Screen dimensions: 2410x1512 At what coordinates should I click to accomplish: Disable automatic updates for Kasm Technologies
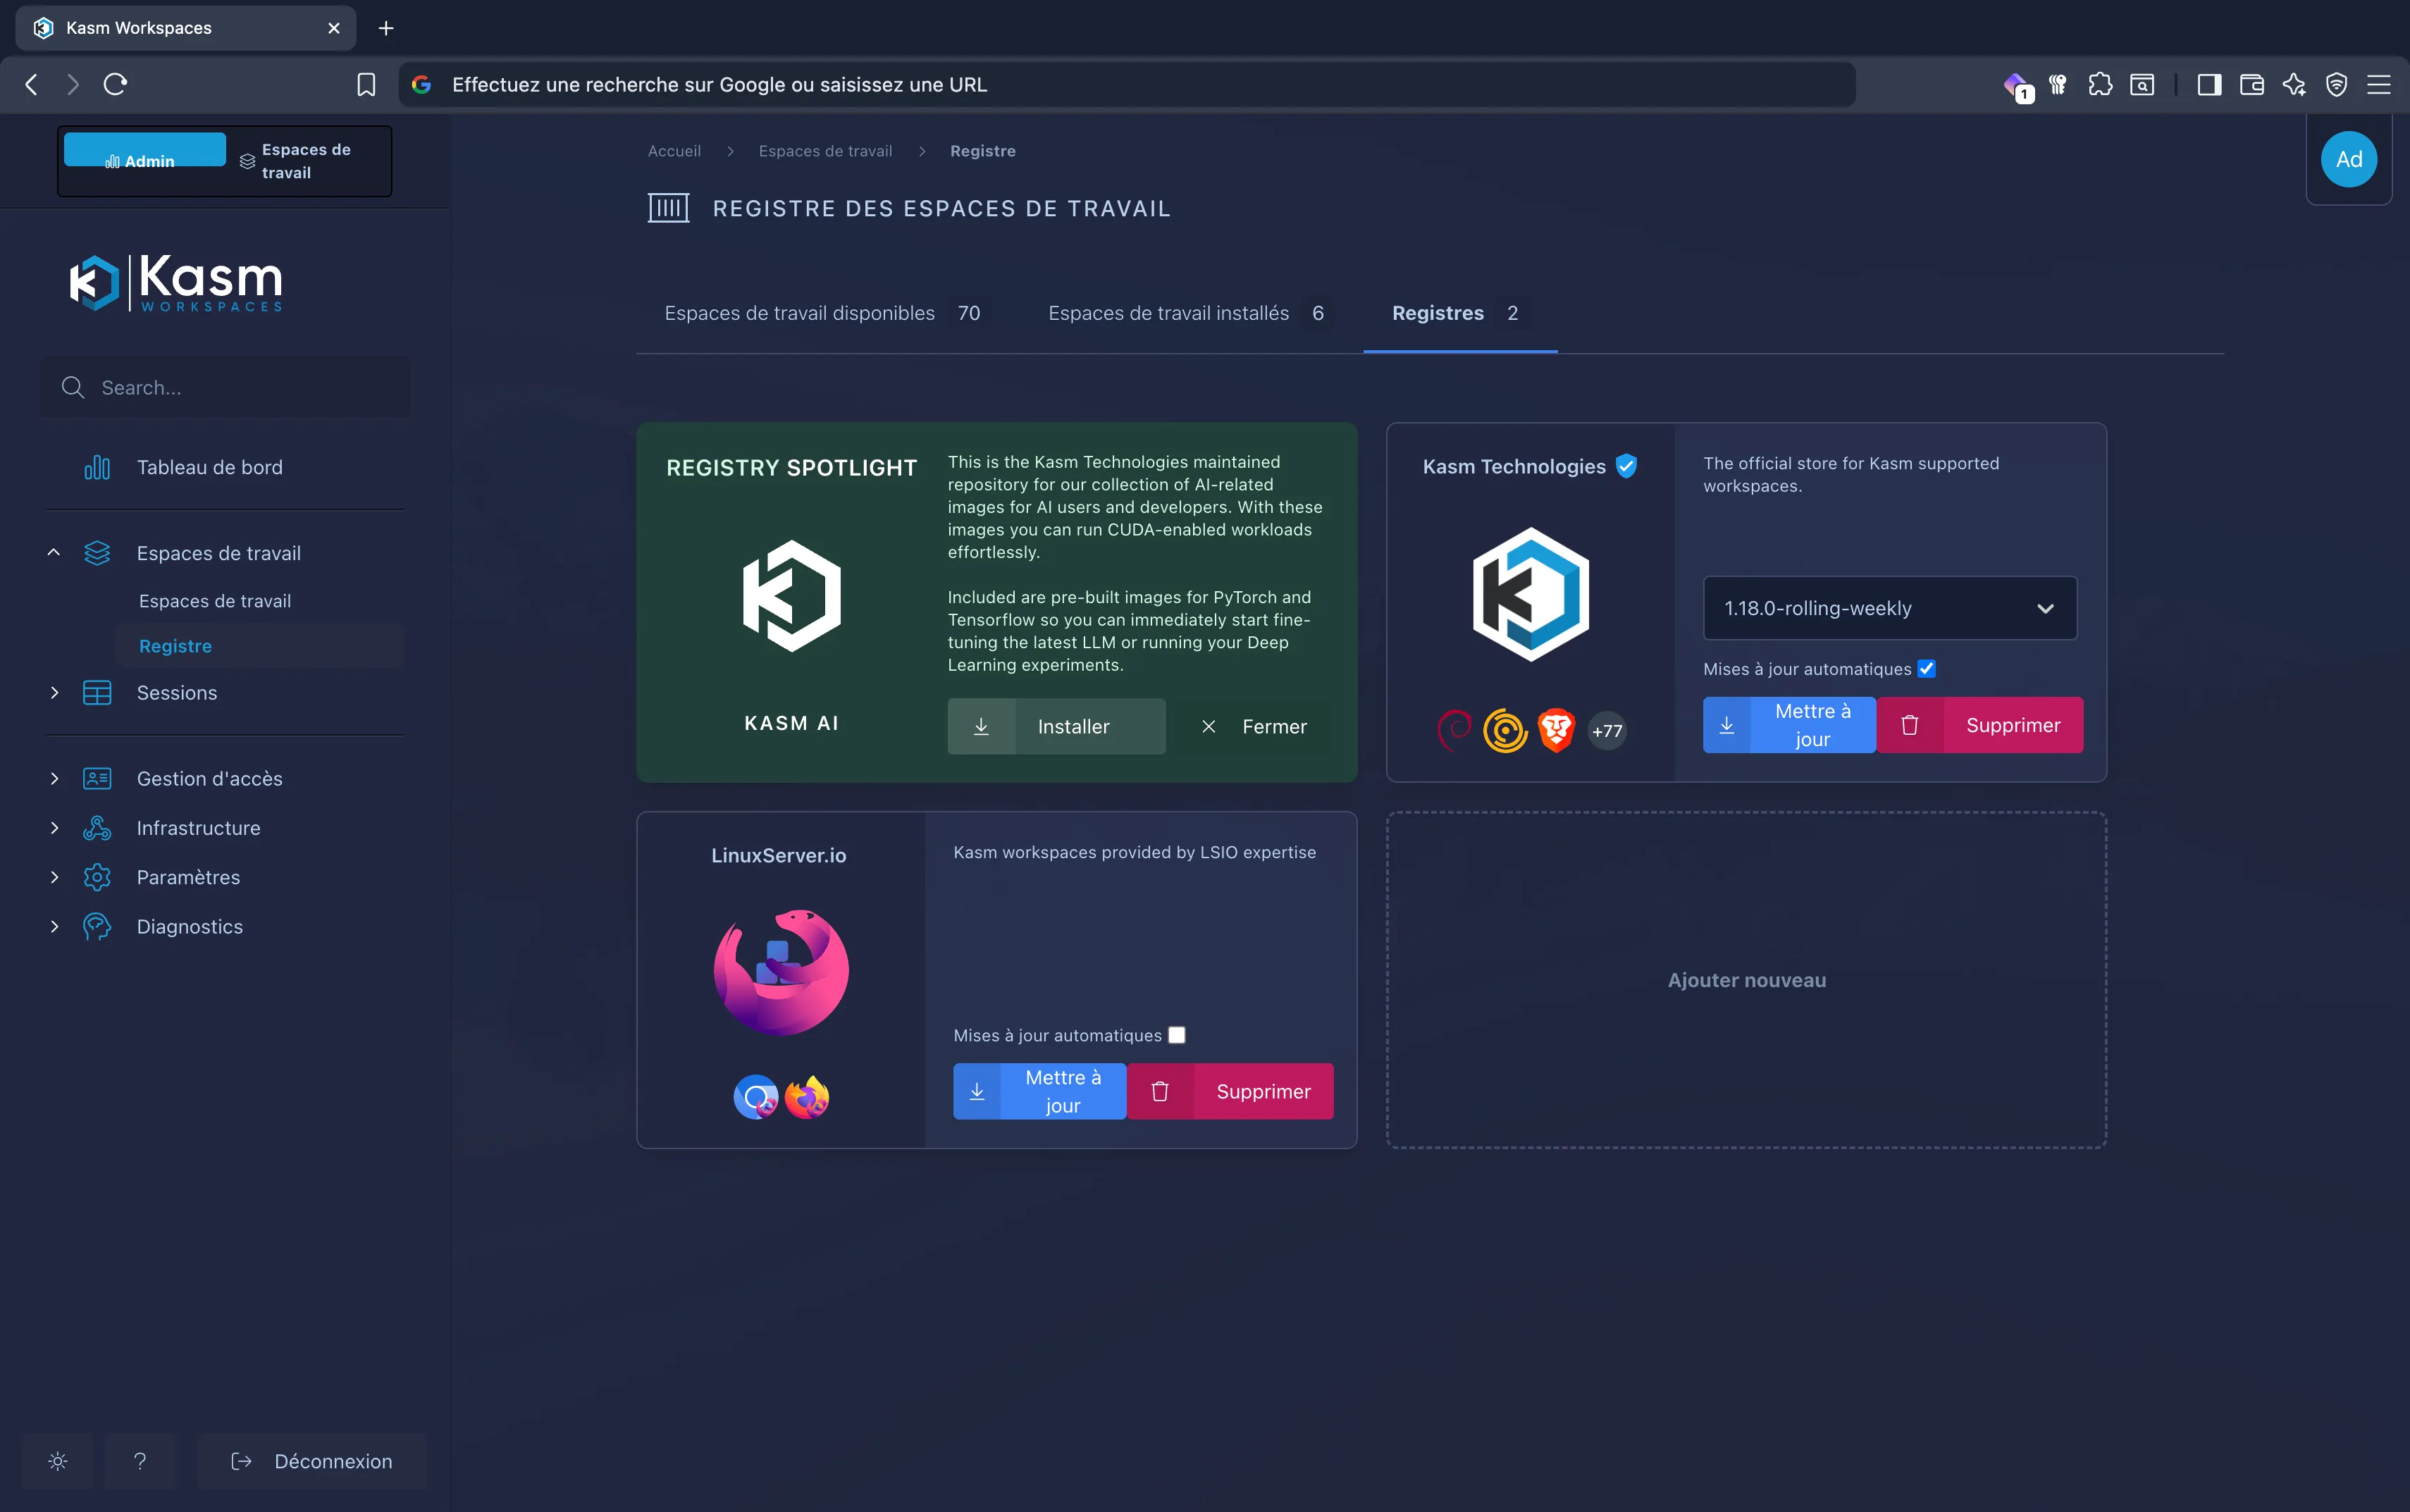click(x=1927, y=669)
